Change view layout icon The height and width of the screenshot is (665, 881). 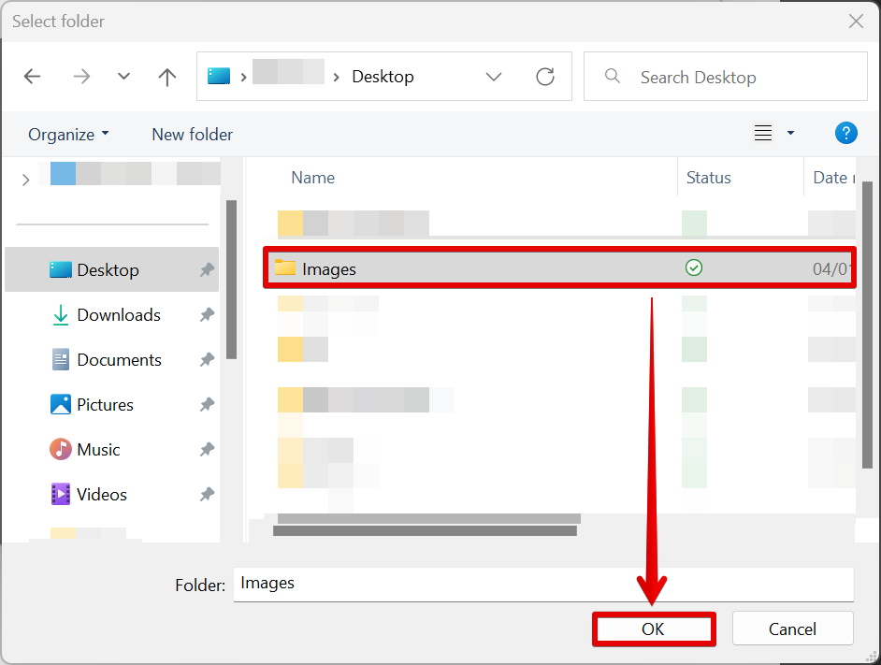coord(762,133)
